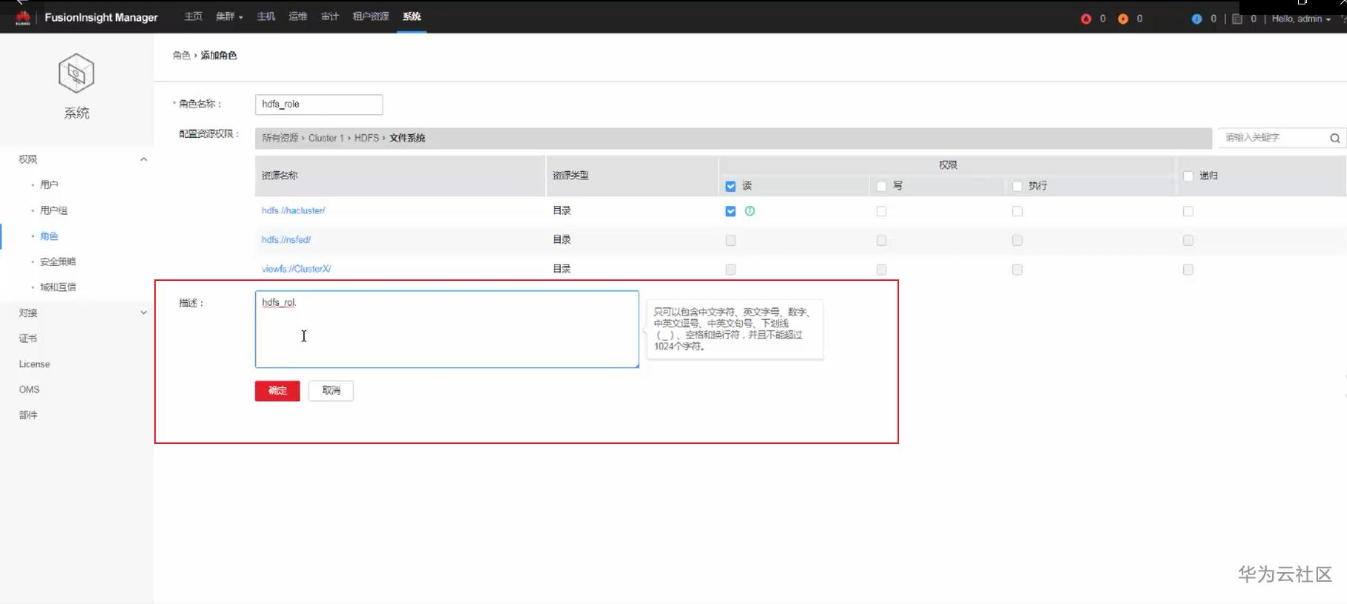This screenshot has height=604, width=1347.
Task: Click the 确定 confirm button
Action: click(277, 391)
